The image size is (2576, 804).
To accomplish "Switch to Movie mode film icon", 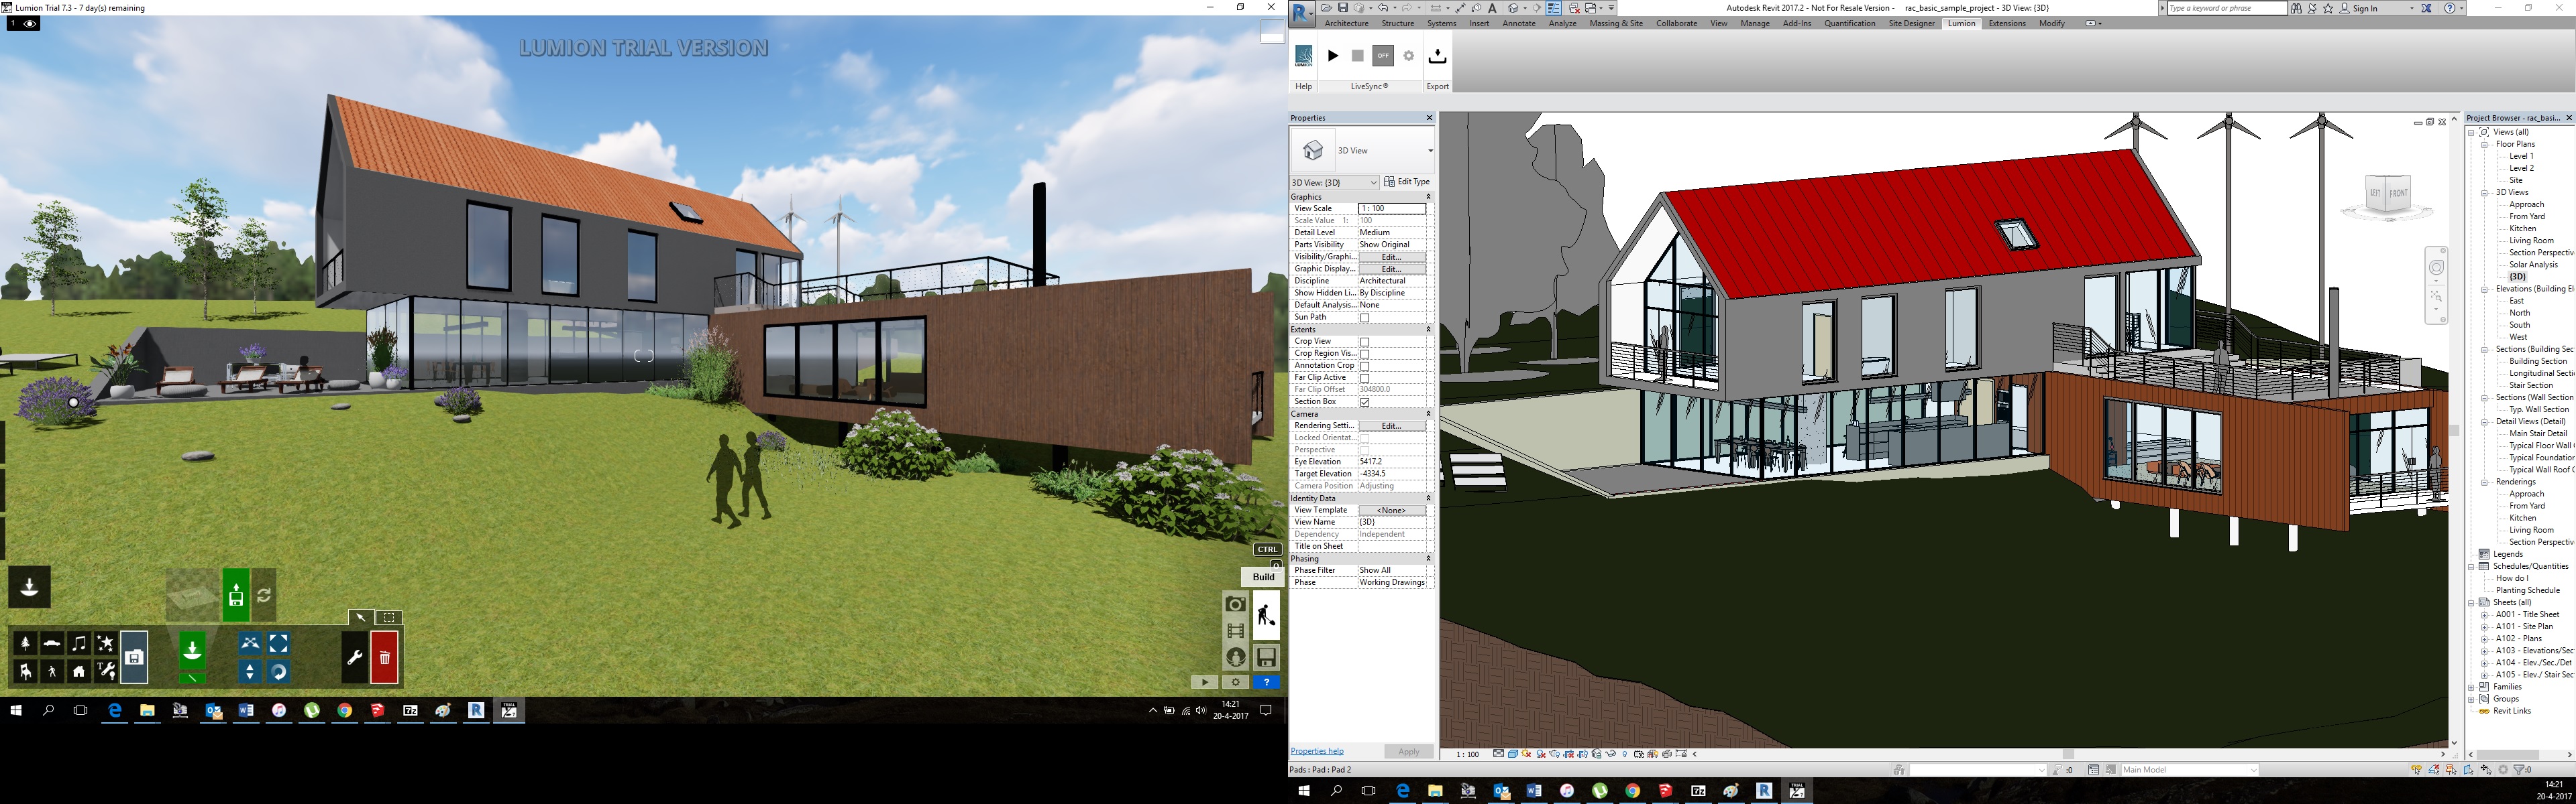I will (1236, 631).
